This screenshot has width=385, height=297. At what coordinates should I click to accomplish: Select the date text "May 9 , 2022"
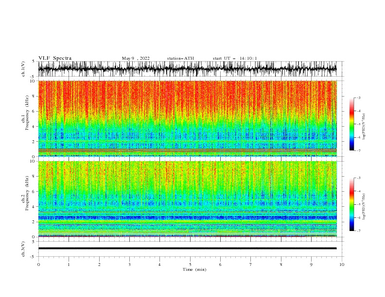[x=136, y=58]
